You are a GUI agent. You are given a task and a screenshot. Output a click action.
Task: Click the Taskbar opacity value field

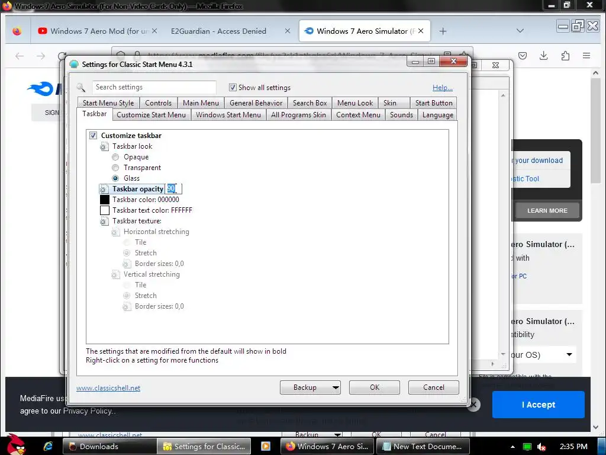coord(173,189)
